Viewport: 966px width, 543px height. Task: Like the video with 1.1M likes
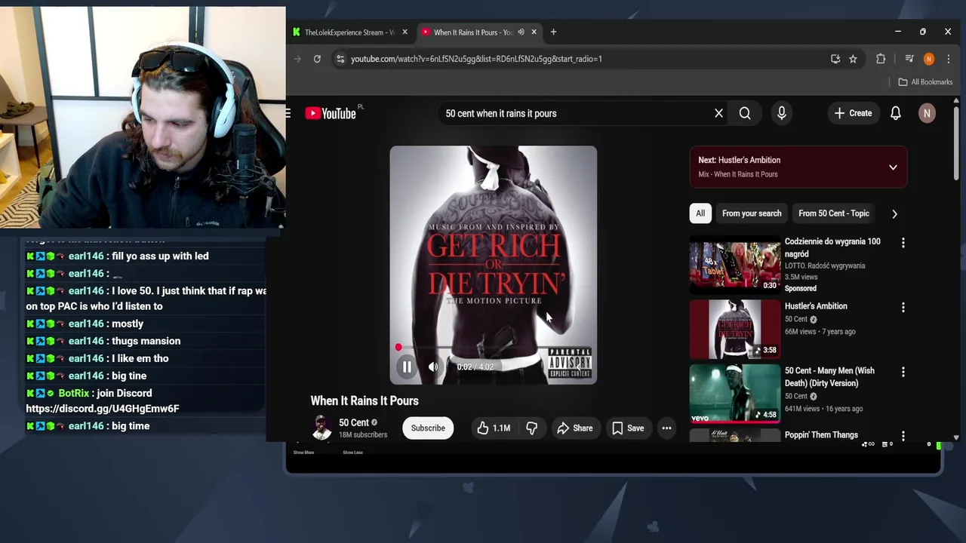494,428
